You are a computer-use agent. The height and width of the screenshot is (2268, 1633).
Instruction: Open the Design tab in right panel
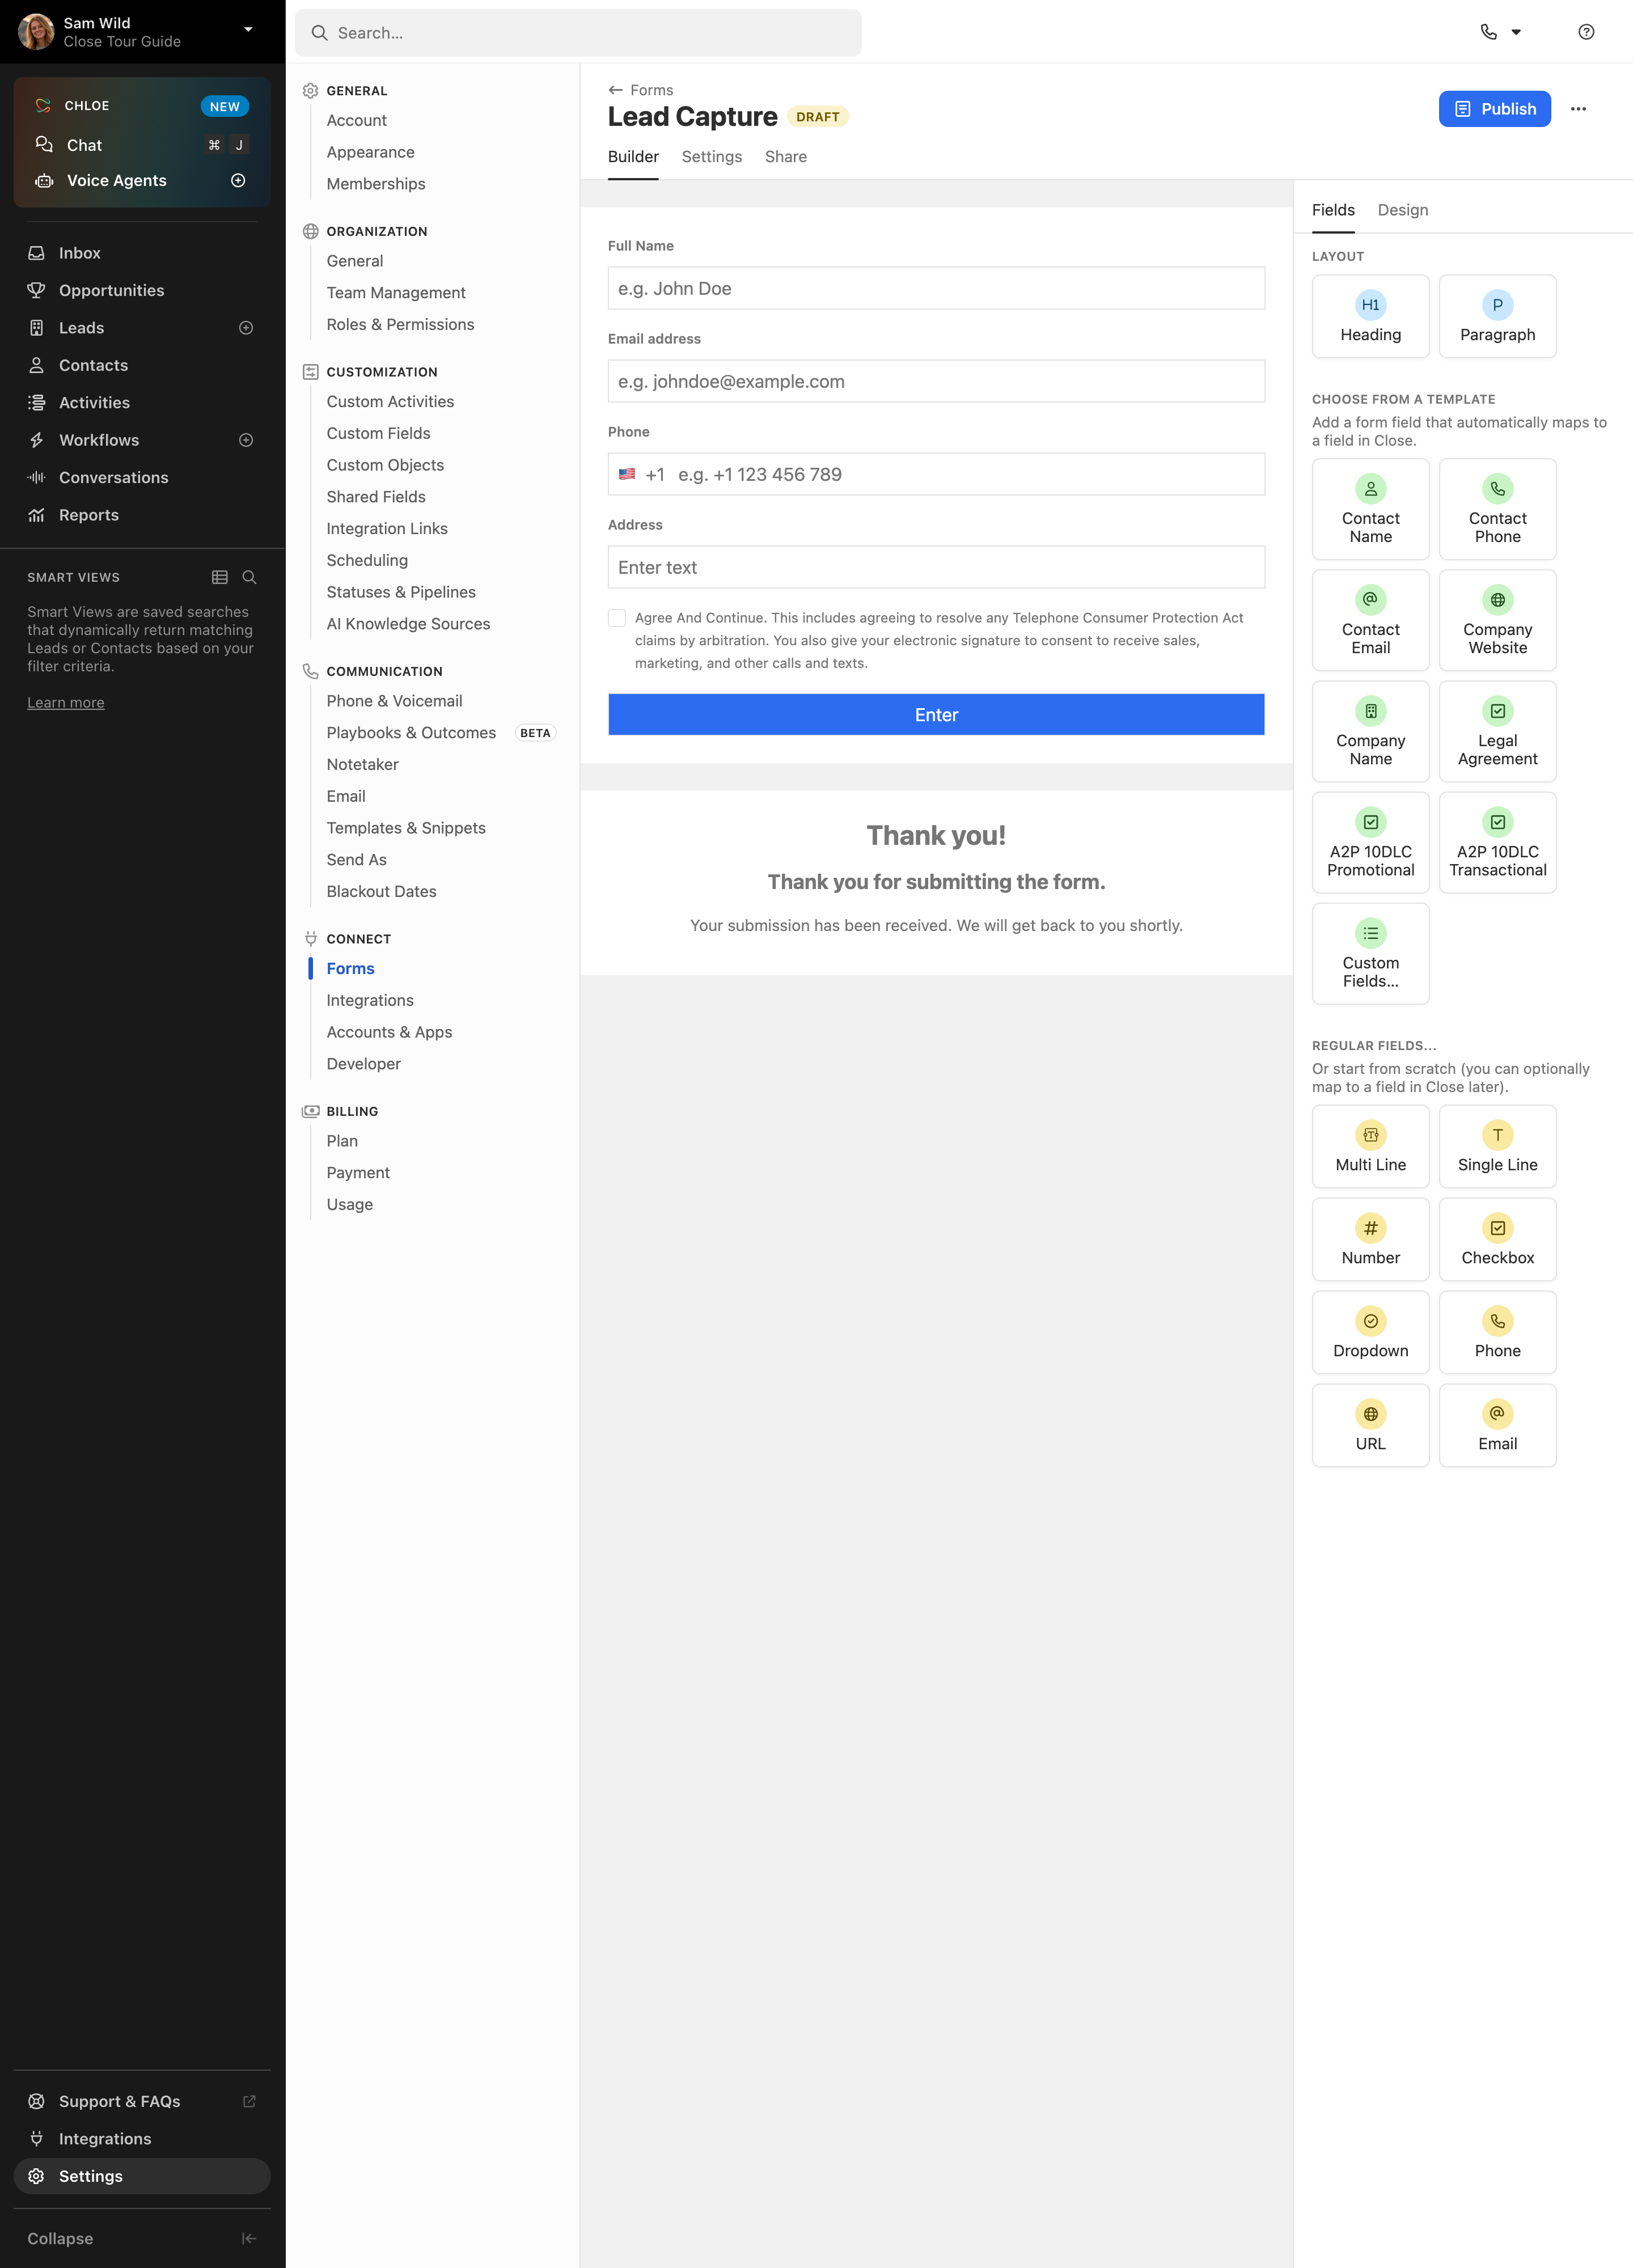point(1402,210)
